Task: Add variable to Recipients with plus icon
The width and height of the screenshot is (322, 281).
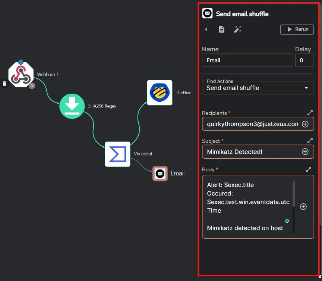Action: pos(305,124)
